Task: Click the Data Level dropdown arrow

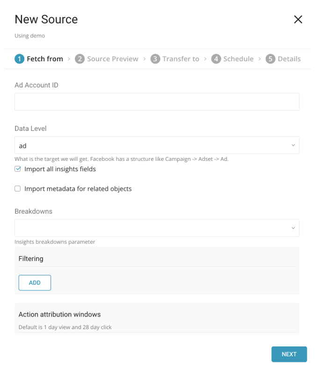Action: [x=293, y=145]
